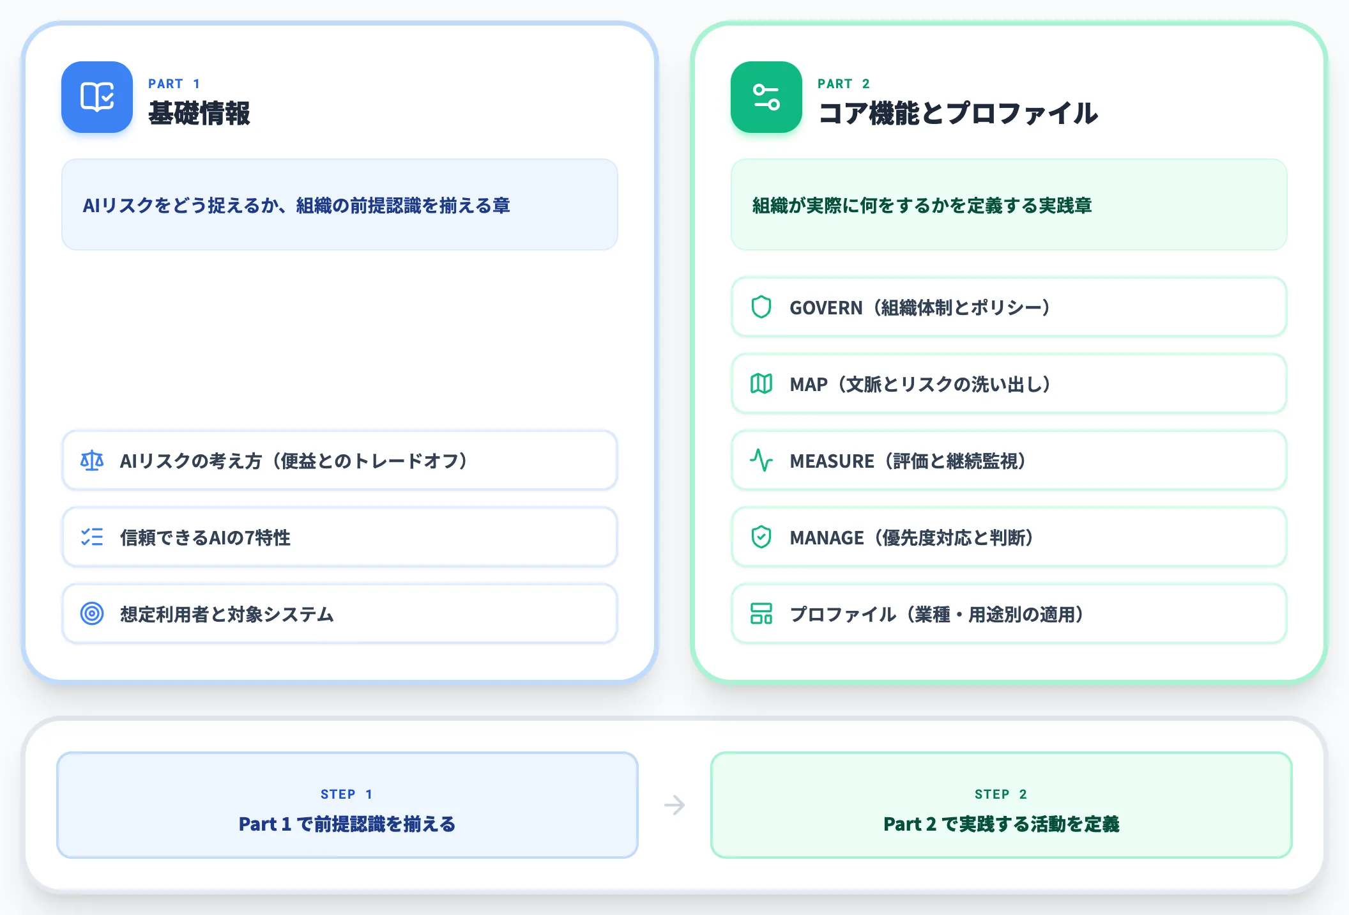Click the STEP 2 label text
1349x915 pixels.
[1001, 794]
